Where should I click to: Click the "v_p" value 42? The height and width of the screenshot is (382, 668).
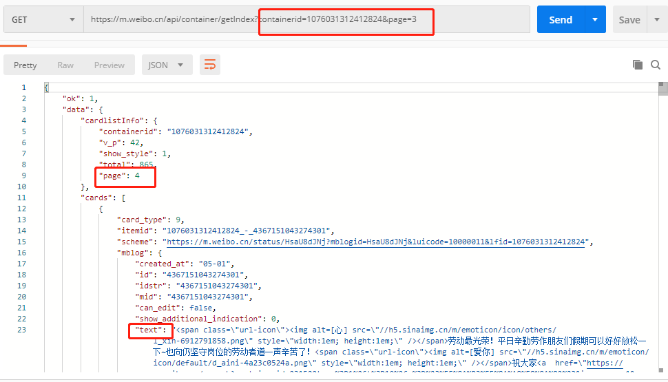134,142
